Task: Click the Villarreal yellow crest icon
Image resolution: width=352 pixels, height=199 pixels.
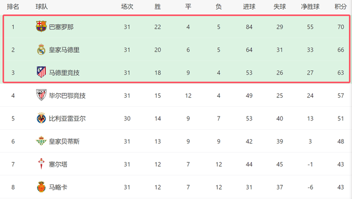Action: click(x=41, y=118)
